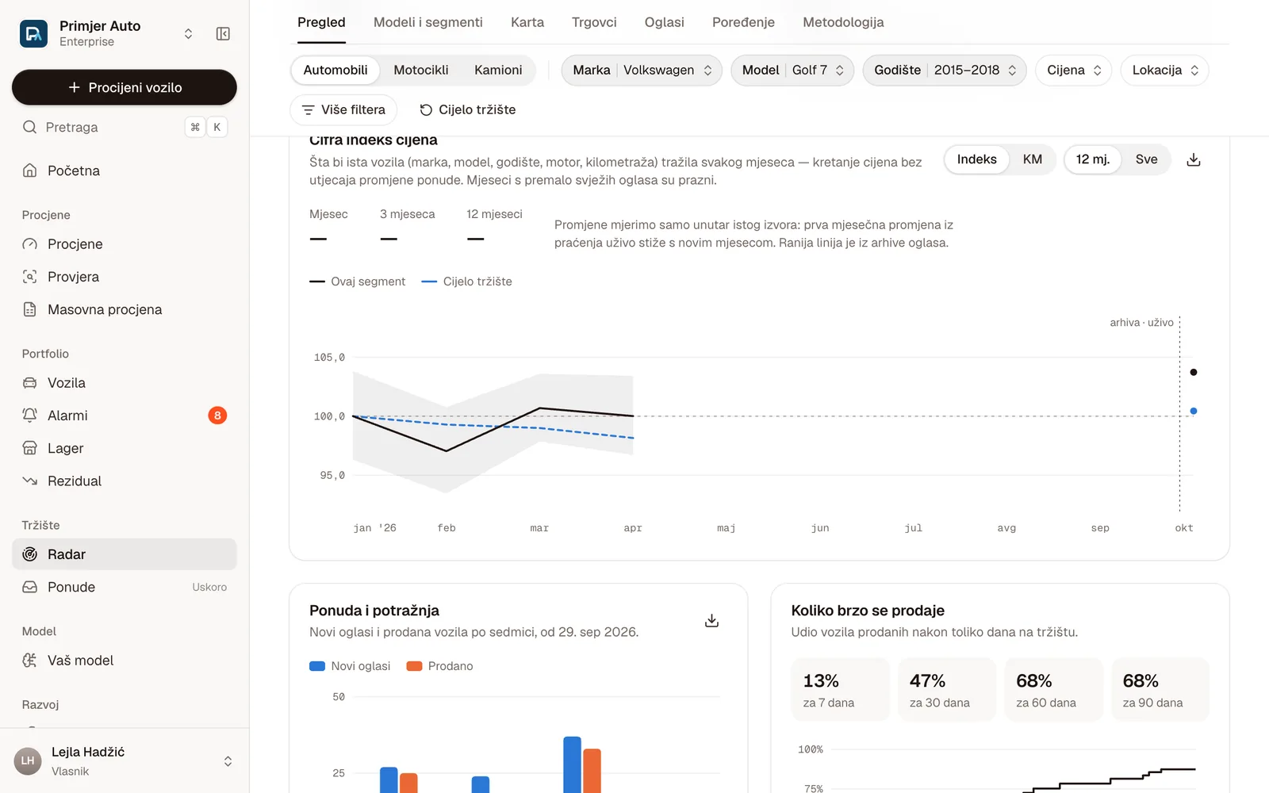The image size is (1269, 793).
Task: Set range to 12 mj.
Action: click(x=1092, y=159)
